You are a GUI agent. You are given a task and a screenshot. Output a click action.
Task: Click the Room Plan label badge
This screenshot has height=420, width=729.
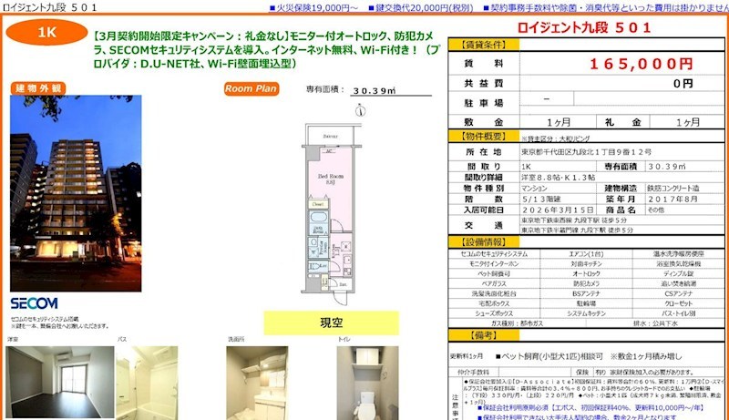251,89
